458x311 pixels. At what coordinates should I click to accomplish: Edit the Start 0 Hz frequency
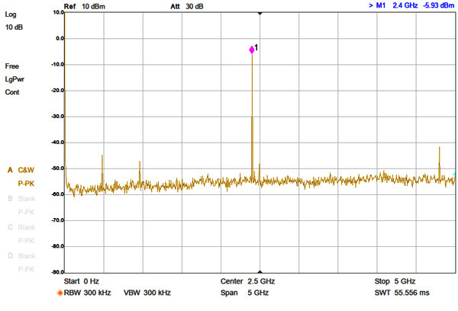[82, 281]
